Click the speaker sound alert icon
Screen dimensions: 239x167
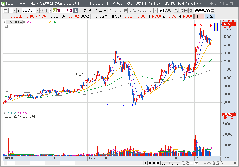coord(47,10)
